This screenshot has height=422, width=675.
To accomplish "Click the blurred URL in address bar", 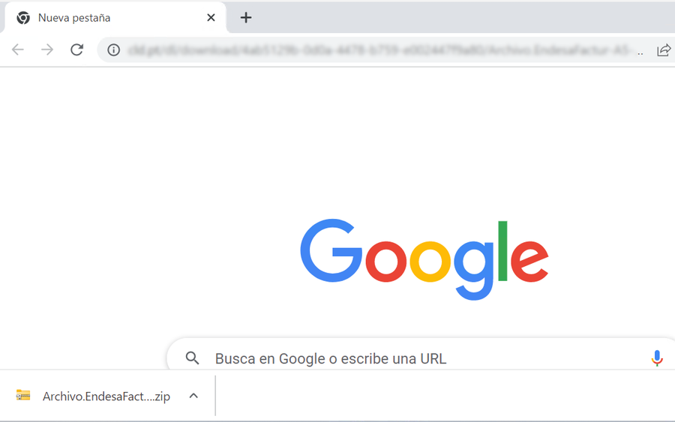I will 379,50.
